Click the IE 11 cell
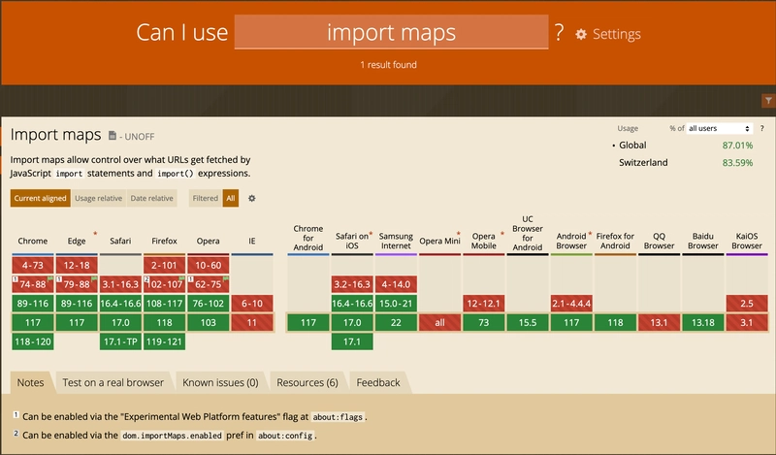The image size is (776, 455). pos(252,323)
